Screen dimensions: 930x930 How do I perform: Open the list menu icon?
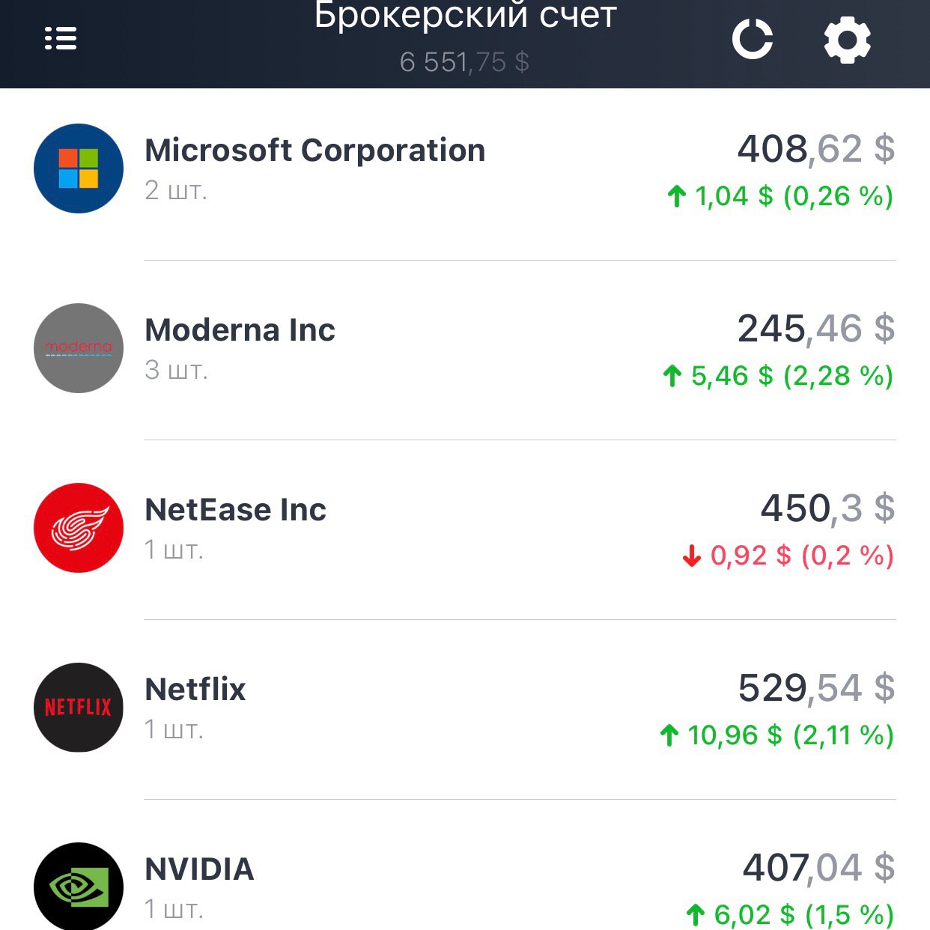61,38
